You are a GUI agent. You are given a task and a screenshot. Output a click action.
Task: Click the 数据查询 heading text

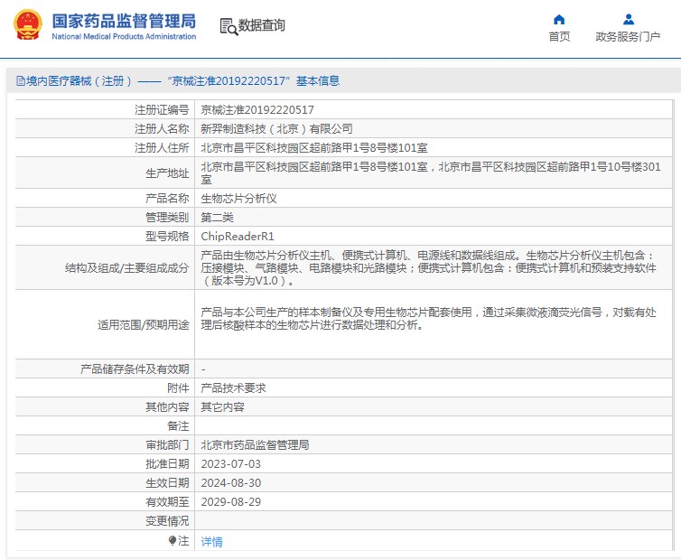tap(261, 26)
